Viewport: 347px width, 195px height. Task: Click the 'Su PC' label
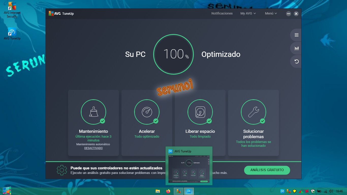[135, 54]
